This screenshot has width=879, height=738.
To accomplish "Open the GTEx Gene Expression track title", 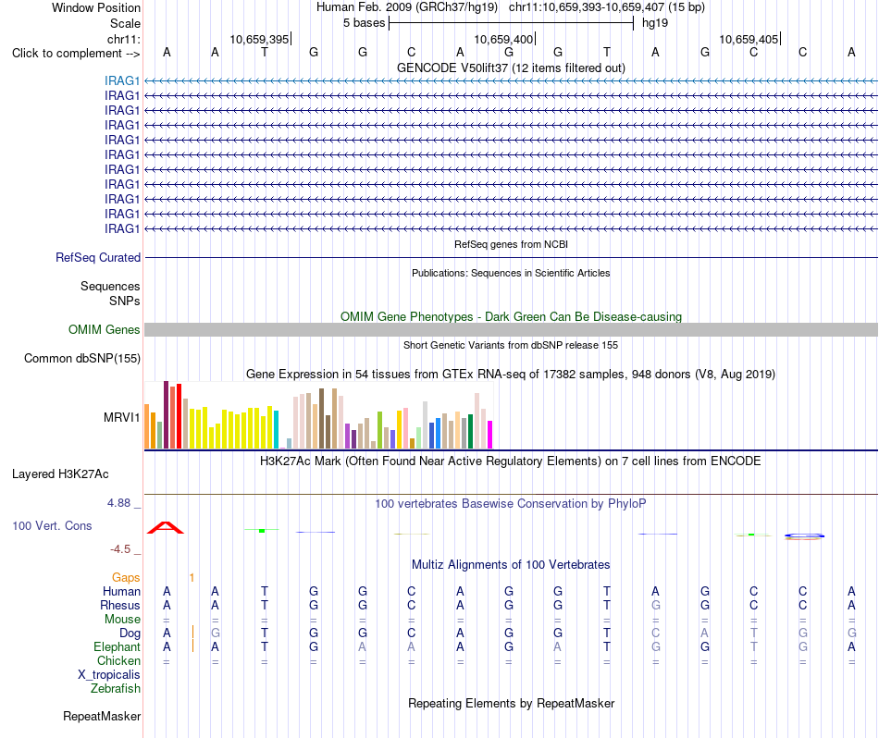I will 511,374.
